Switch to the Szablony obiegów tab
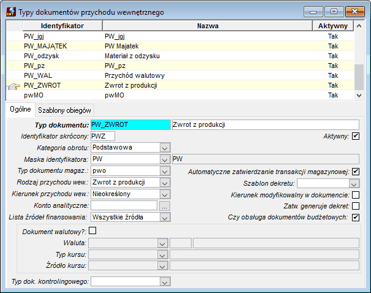 [x=64, y=110]
